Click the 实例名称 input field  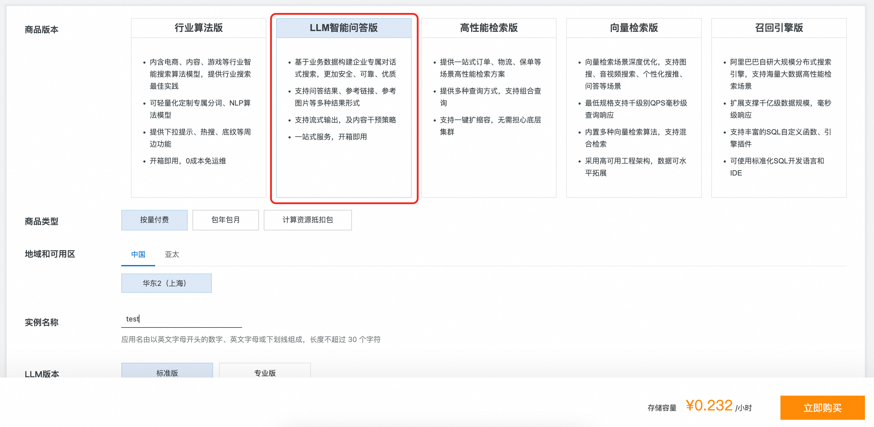coord(181,319)
